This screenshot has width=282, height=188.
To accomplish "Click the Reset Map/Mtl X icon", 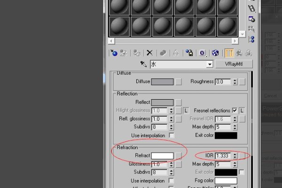I will [x=149, y=53].
